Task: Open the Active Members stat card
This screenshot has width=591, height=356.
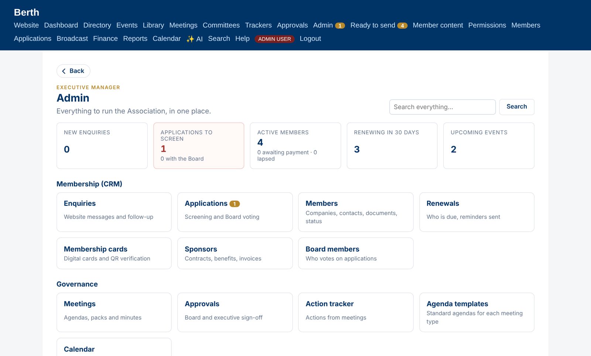Action: (x=295, y=146)
